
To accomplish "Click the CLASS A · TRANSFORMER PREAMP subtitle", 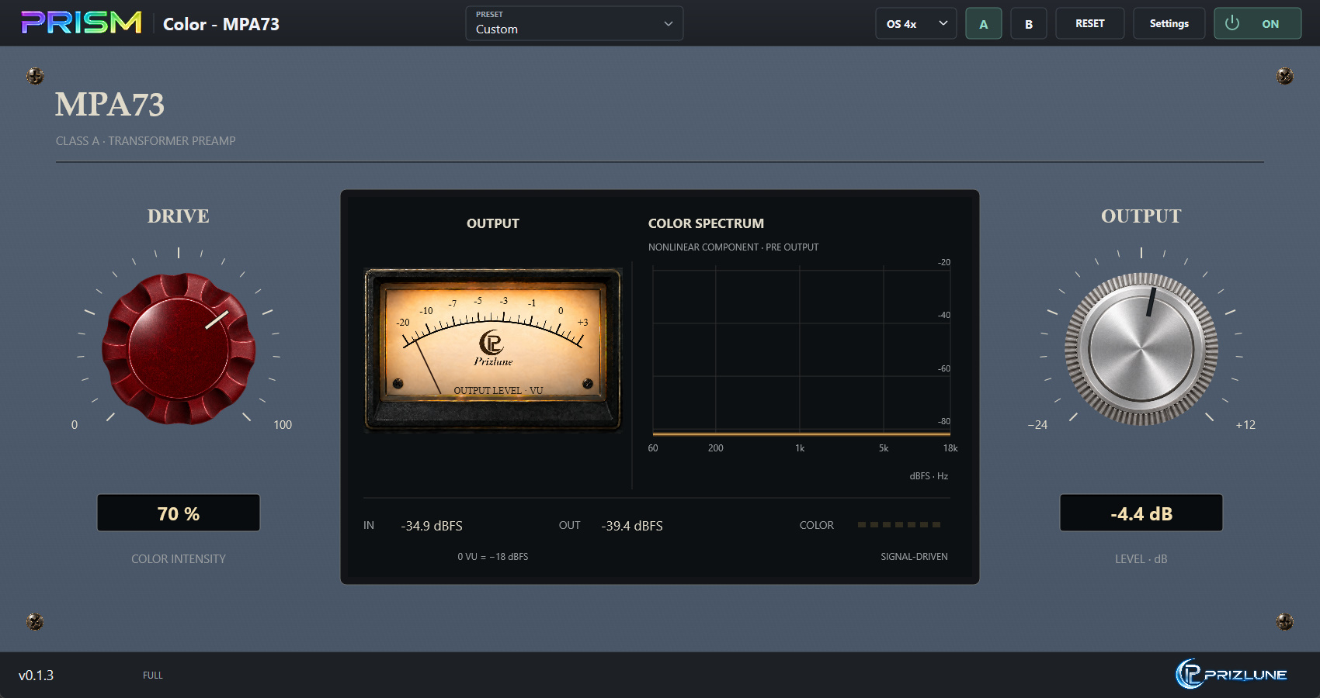I will coord(145,141).
